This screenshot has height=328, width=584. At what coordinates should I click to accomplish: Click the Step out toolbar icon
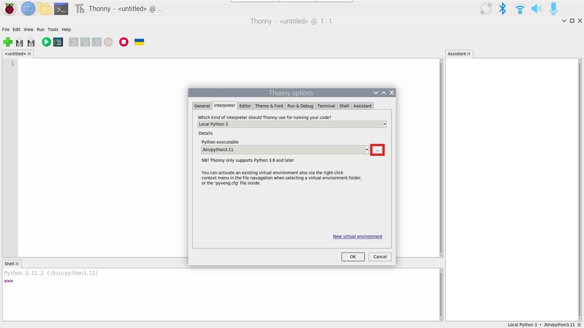(96, 42)
